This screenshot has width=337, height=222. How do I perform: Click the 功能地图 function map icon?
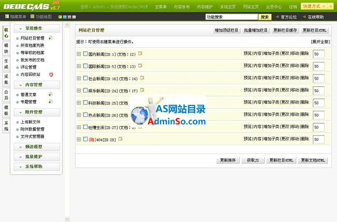pyautogui.click(x=33, y=17)
